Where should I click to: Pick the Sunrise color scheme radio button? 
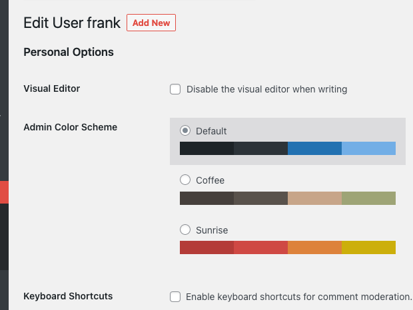tap(186, 230)
